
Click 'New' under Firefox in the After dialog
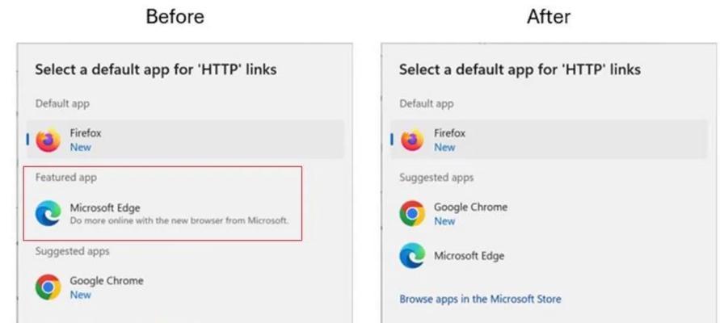[x=444, y=147]
